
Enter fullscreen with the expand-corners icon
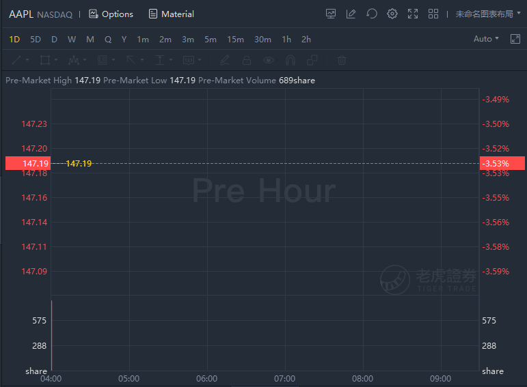pyautogui.click(x=413, y=14)
